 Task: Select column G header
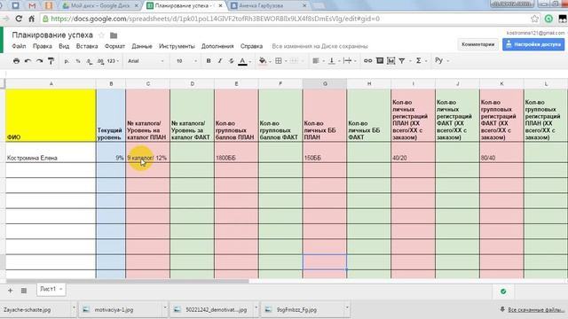coord(325,83)
